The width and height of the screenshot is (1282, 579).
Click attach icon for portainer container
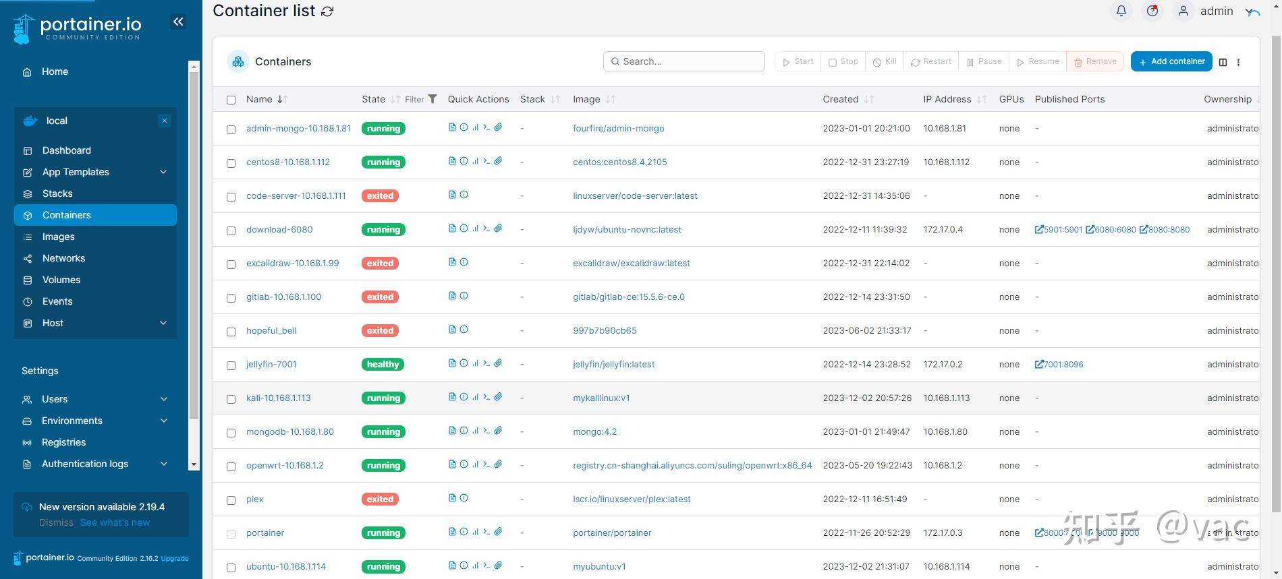coord(498,532)
